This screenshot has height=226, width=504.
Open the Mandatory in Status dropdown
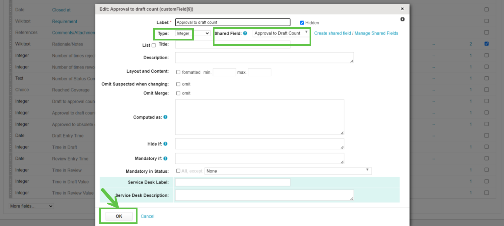coord(288,171)
